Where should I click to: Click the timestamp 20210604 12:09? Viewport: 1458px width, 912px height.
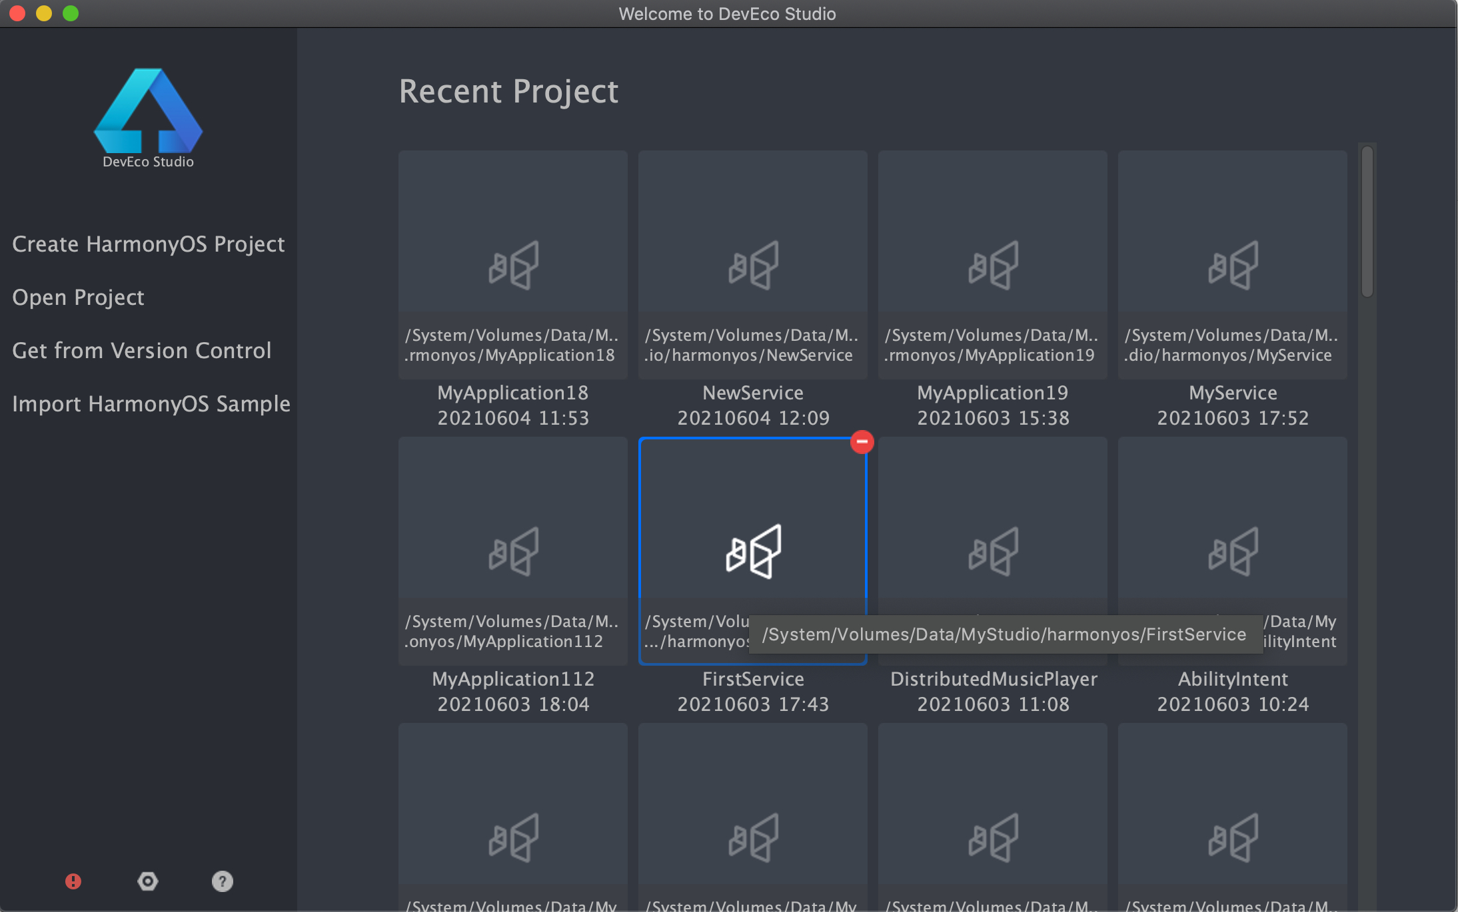click(753, 418)
